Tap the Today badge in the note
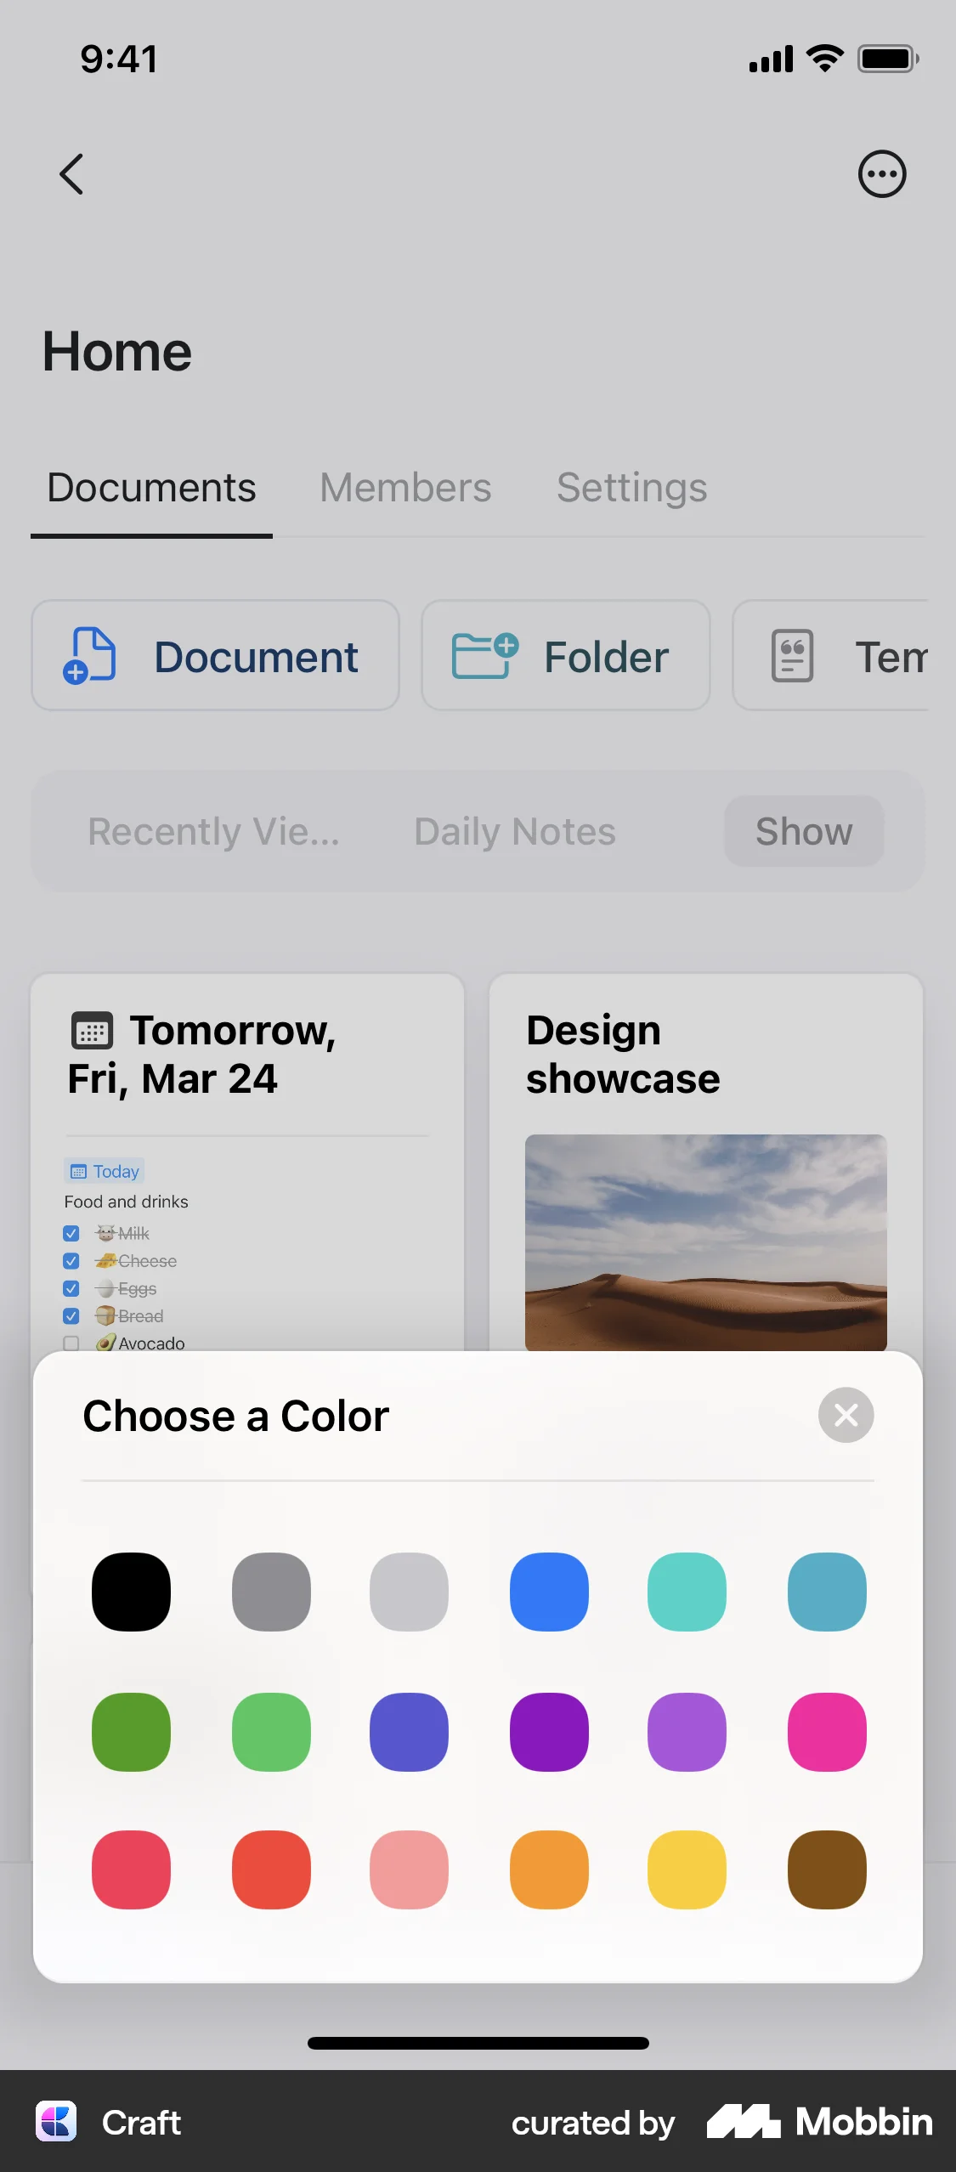The height and width of the screenshot is (2172, 956). tap(104, 1171)
